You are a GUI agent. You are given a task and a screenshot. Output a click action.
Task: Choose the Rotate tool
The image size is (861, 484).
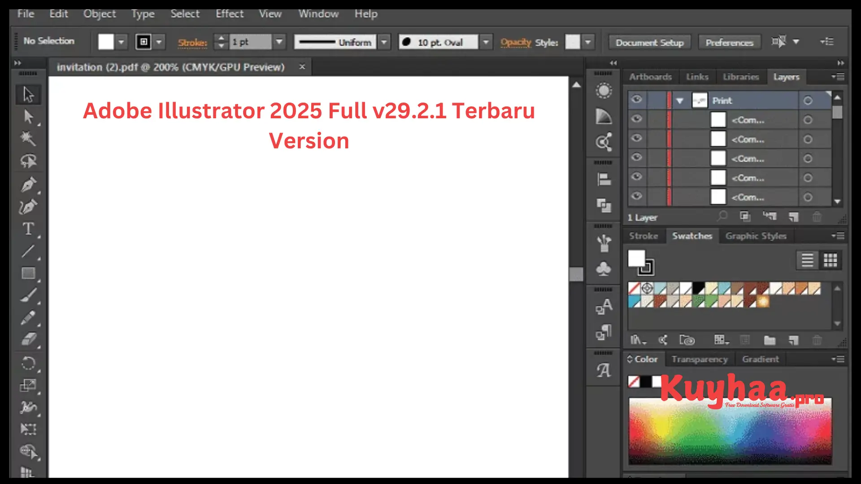tap(28, 363)
